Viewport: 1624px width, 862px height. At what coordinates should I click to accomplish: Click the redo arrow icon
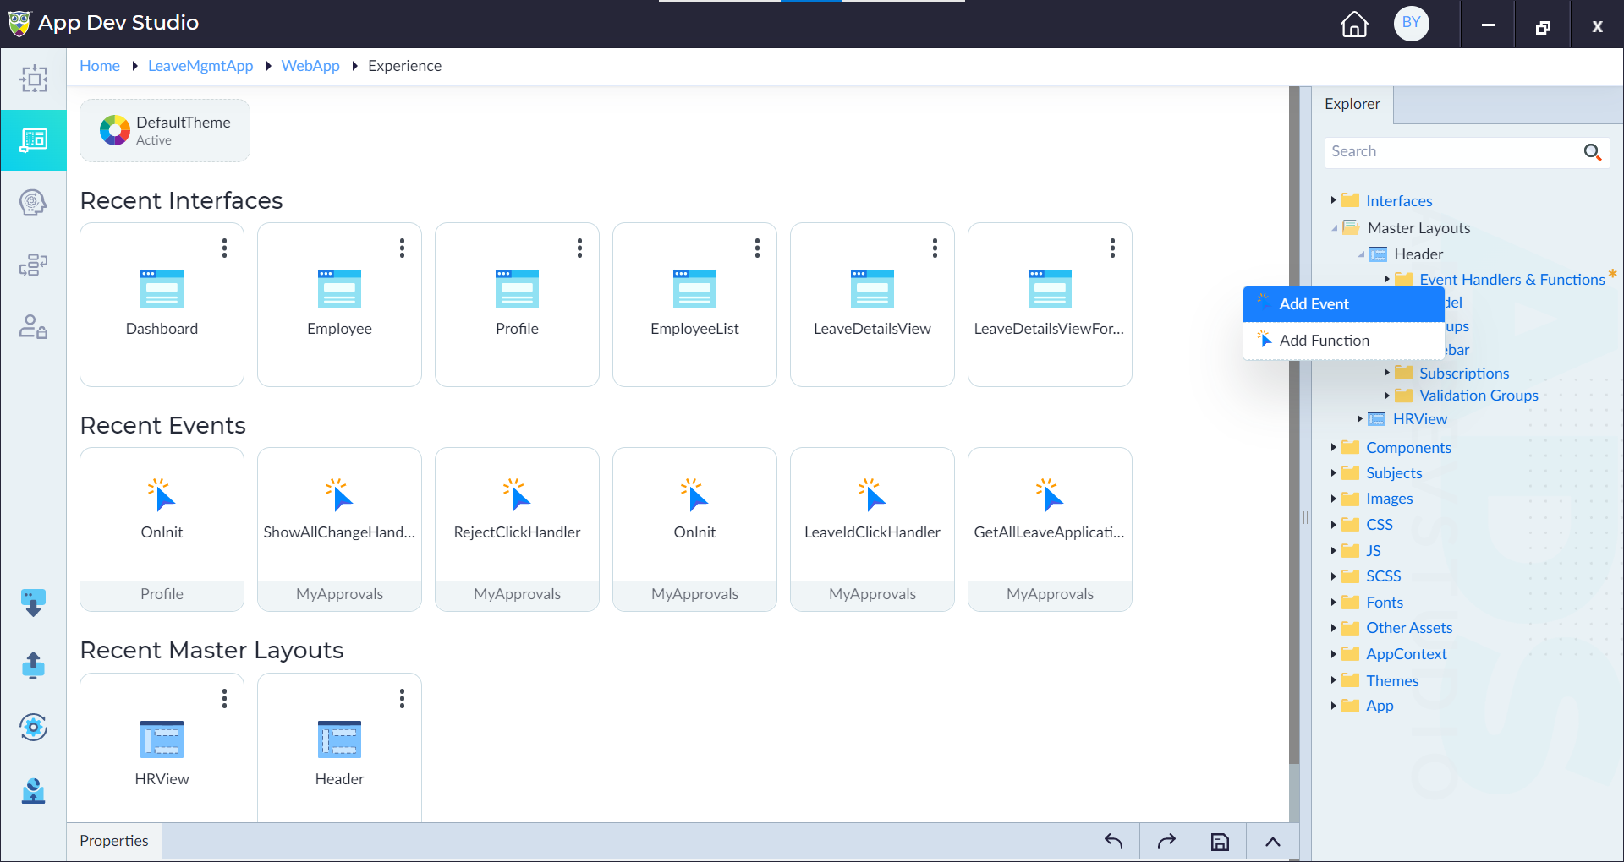1166,842
